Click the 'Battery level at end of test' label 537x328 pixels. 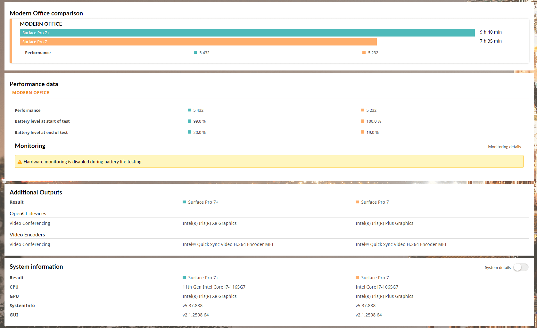(41, 132)
